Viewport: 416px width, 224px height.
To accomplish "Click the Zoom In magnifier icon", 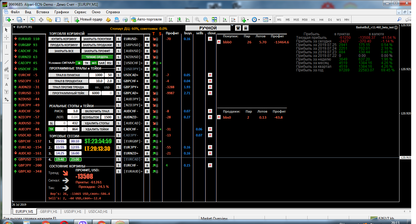I will (197, 20).
